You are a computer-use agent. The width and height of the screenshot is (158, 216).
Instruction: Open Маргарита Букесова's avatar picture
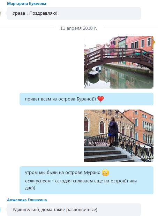[x=0, y=13]
